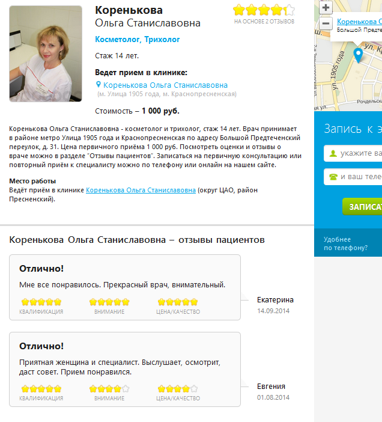
Task: Click Evgenia's Внимание four-star rating
Action: 109,389
